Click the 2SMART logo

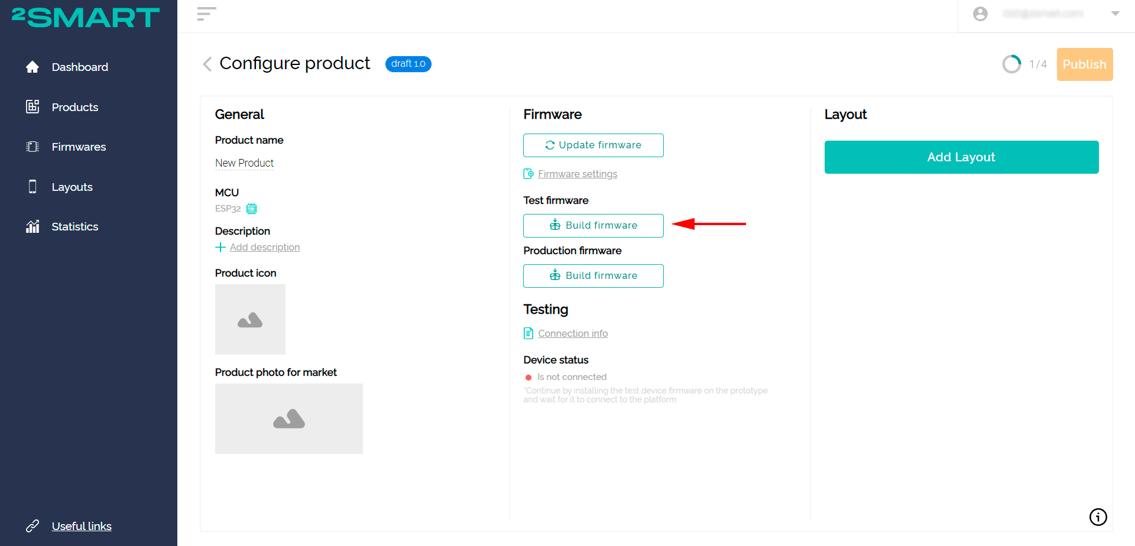pos(86,18)
